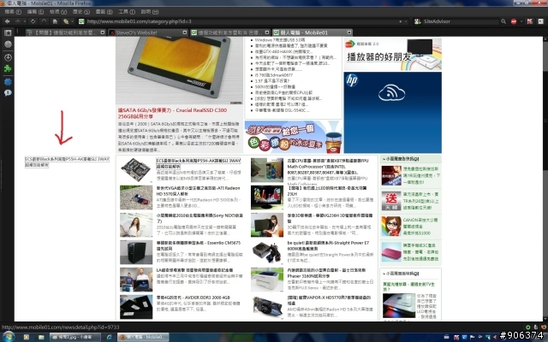
Task: Open the 編輯(E) menu
Action: (35, 11)
